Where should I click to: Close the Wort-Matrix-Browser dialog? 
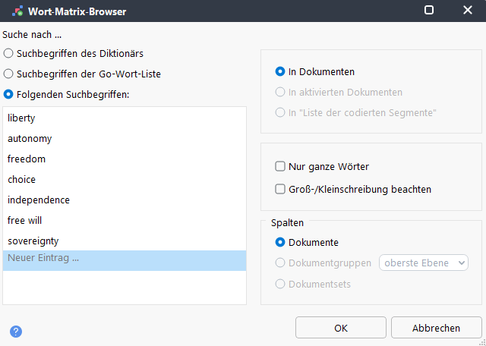(x=468, y=10)
